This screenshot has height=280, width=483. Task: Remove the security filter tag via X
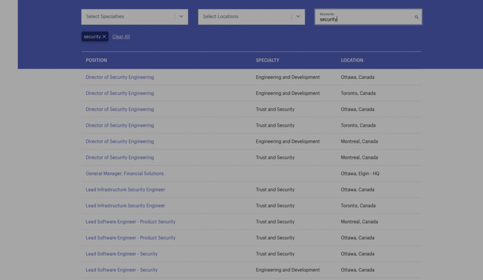coord(104,37)
